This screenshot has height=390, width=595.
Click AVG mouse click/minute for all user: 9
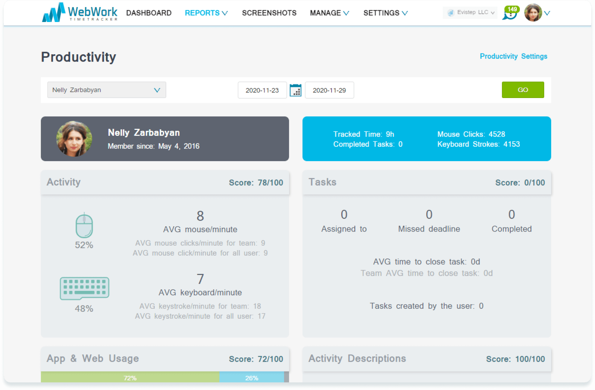click(x=200, y=253)
